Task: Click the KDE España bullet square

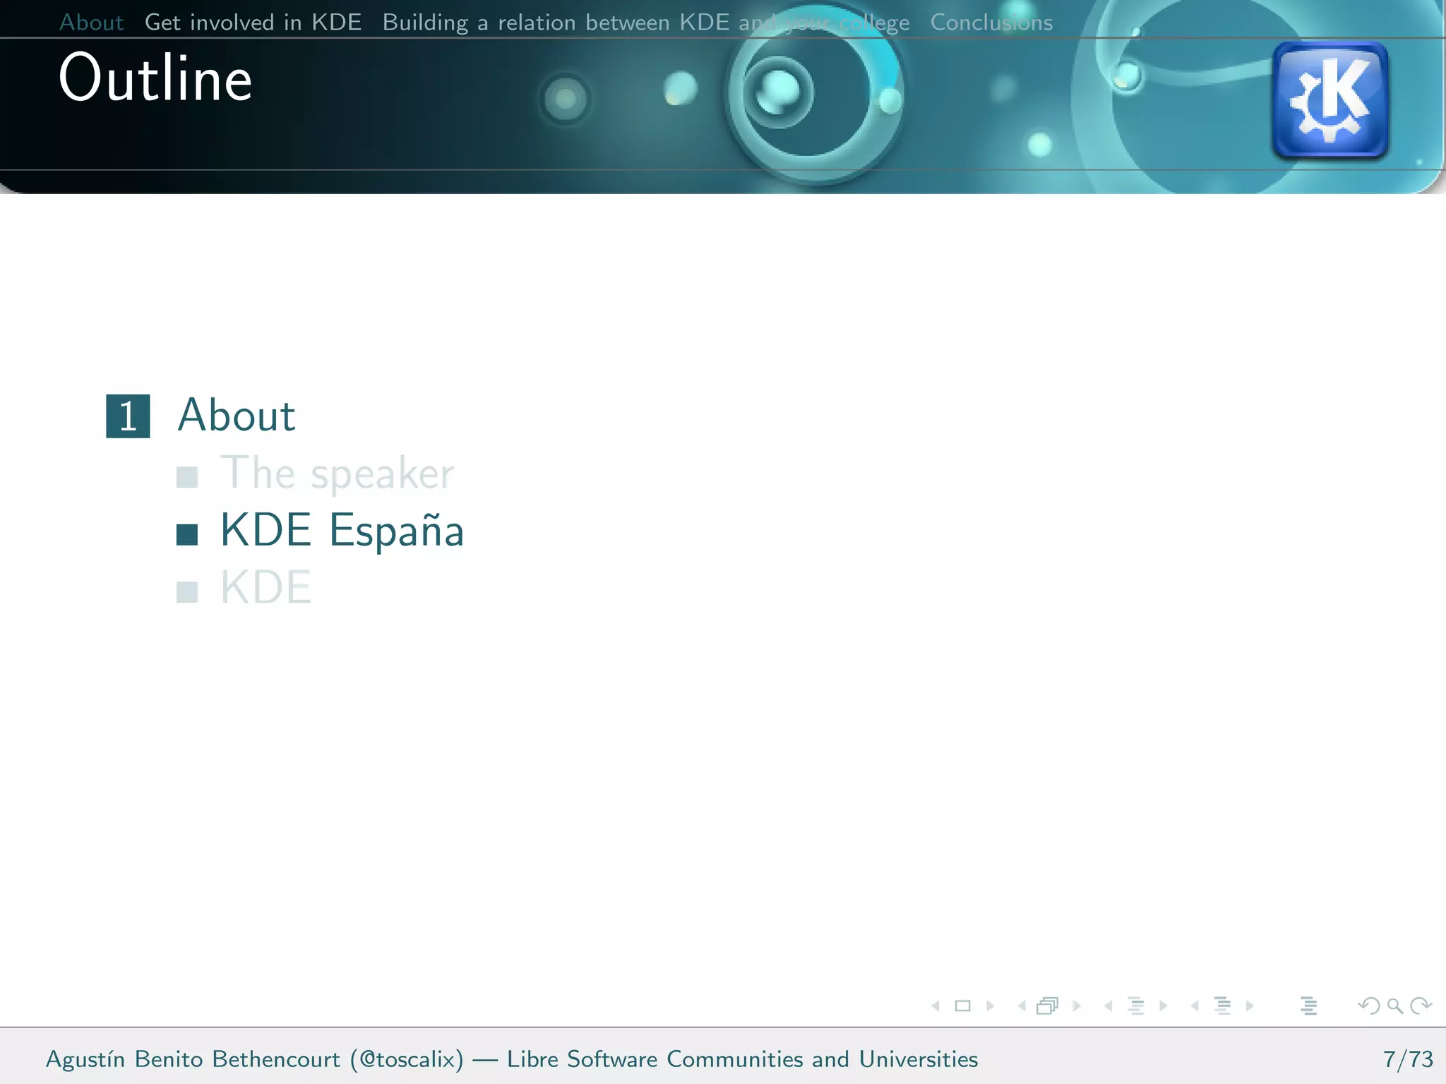Action: (x=187, y=535)
